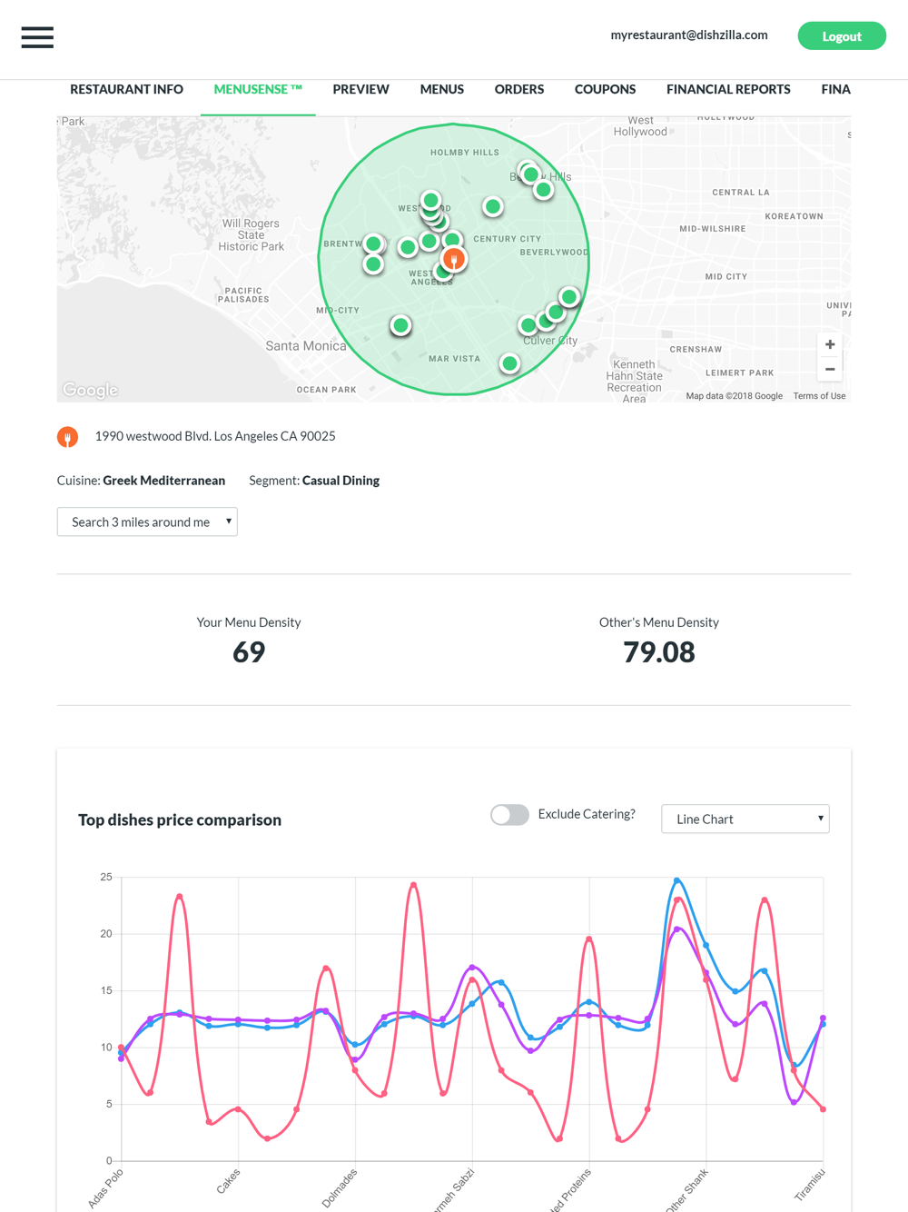The width and height of the screenshot is (908, 1212).
Task: Click the Will Rogers State Historic Park label
Action: [x=252, y=234]
